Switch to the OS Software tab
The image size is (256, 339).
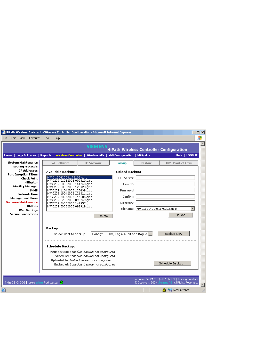click(93, 163)
